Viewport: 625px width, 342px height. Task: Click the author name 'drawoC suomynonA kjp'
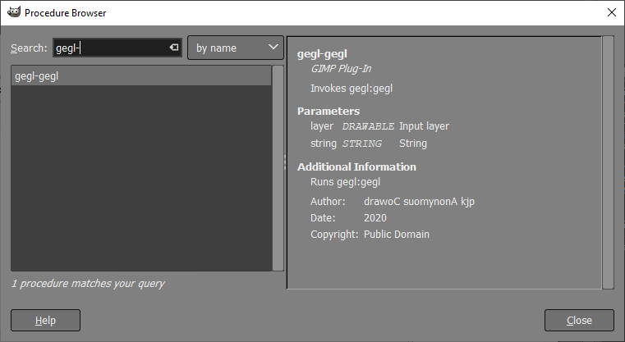(420, 202)
